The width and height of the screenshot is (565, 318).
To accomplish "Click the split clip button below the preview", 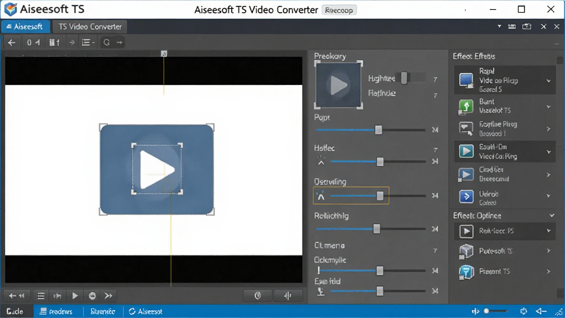I will (x=287, y=296).
